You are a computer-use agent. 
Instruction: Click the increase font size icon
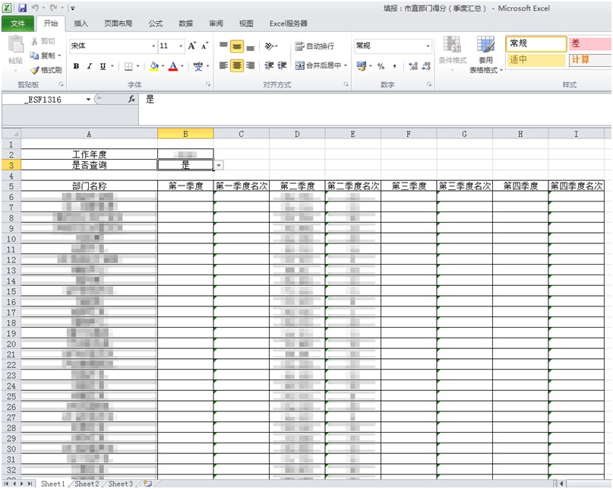coord(192,46)
